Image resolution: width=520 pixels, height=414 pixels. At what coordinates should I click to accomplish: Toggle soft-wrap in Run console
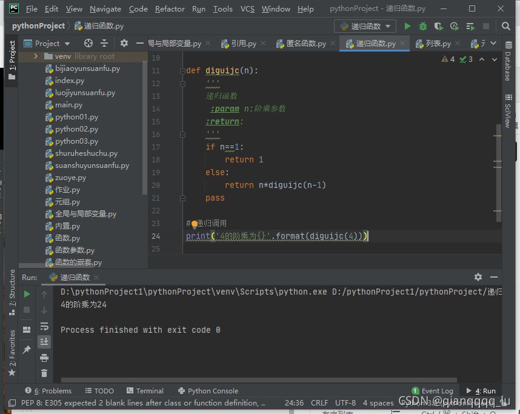tap(44, 326)
